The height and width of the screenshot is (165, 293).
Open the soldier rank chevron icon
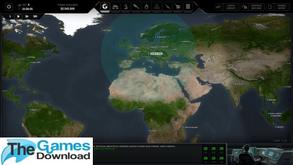[146, 7]
